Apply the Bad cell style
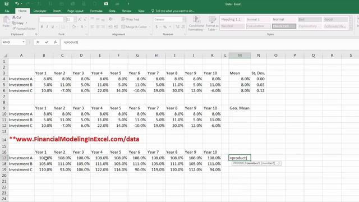 click(x=310, y=20)
